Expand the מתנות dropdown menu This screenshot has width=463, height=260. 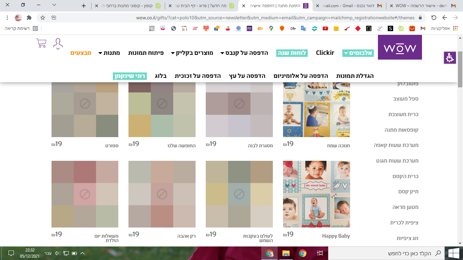[109, 53]
